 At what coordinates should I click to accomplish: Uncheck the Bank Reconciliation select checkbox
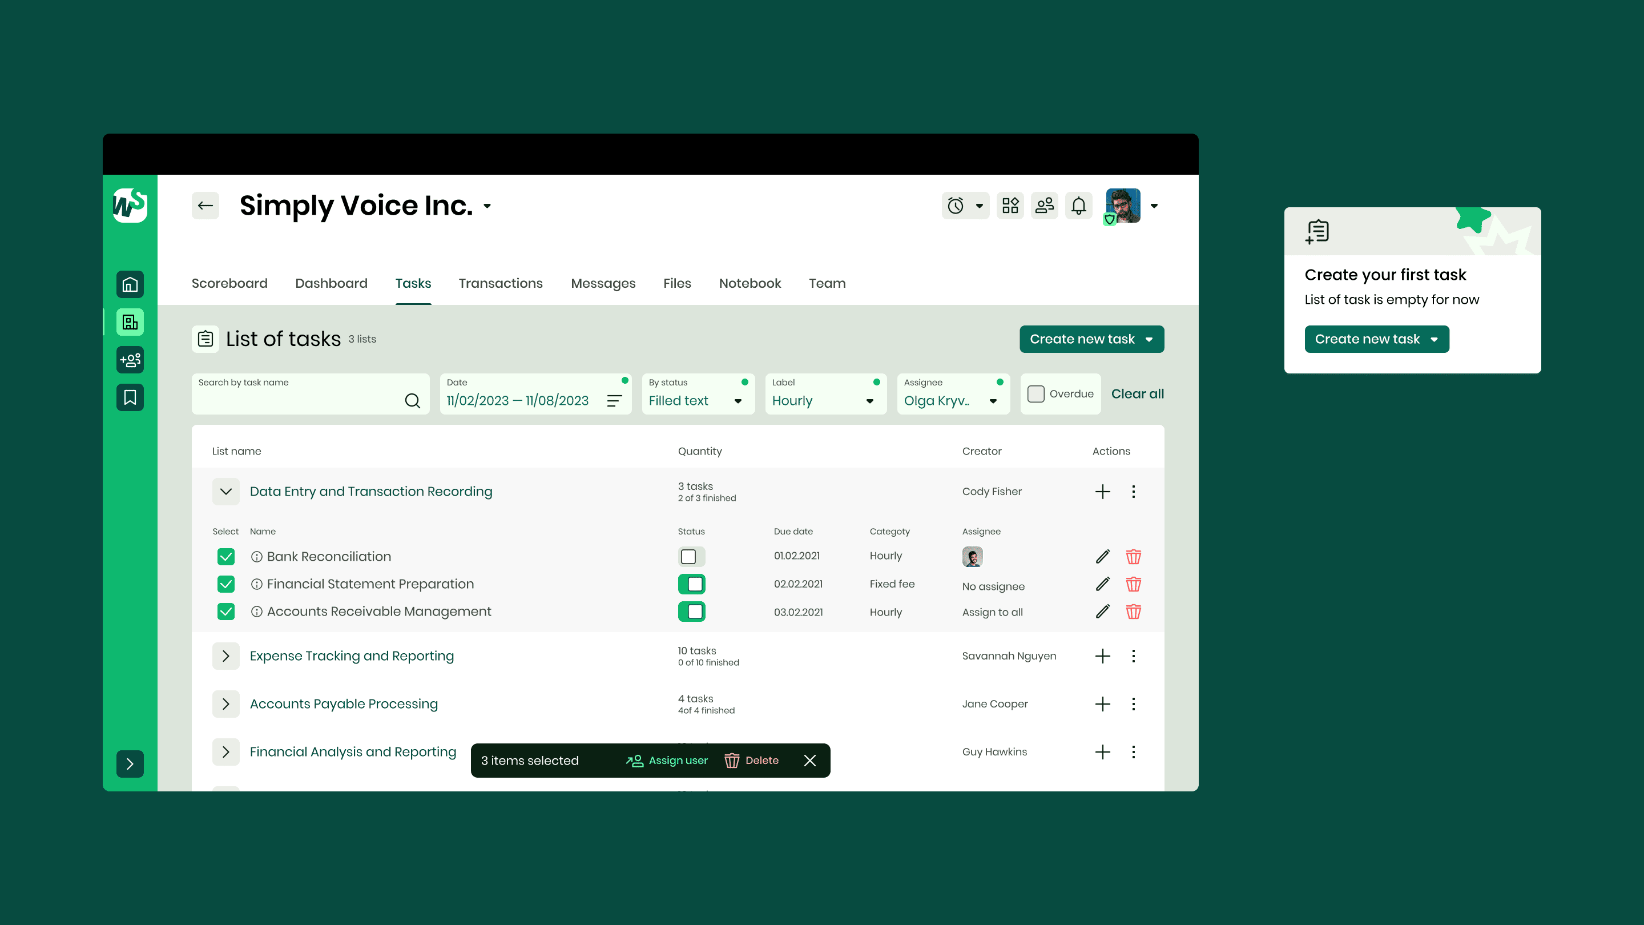[x=226, y=557]
